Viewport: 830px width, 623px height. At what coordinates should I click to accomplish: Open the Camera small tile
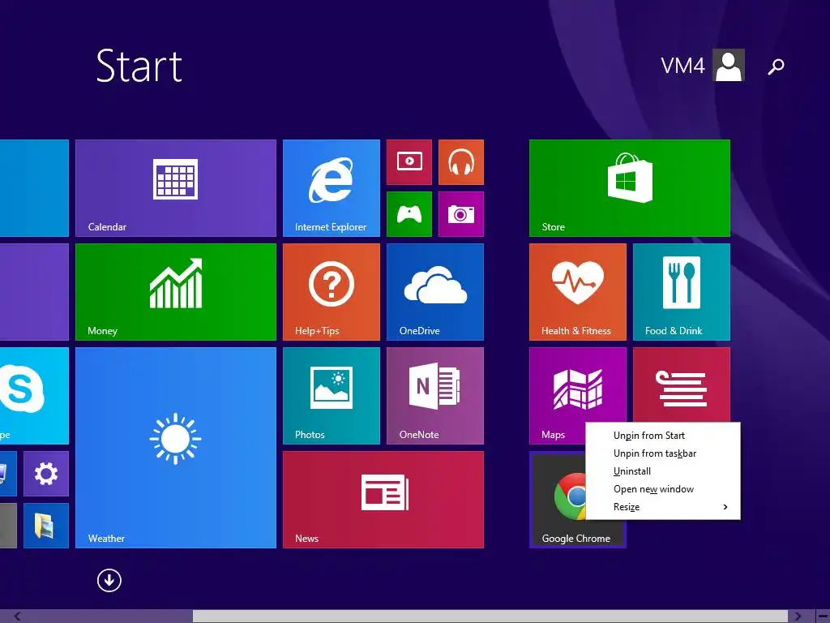coord(461,214)
